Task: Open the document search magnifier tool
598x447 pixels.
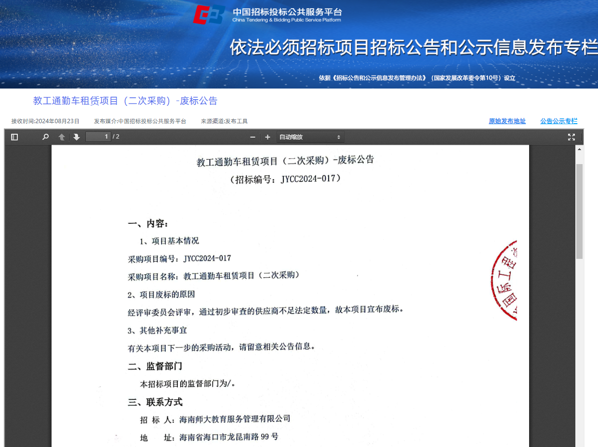Action: (x=45, y=137)
